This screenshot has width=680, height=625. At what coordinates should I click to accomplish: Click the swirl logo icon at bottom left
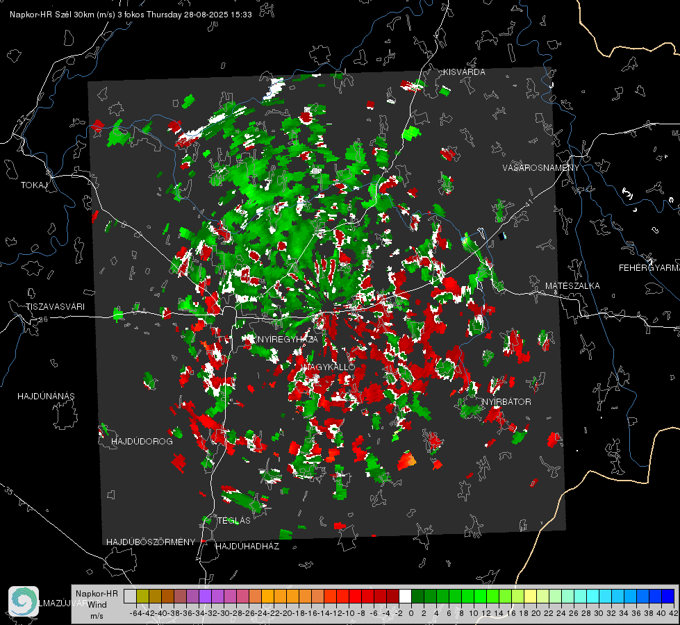pos(24,601)
